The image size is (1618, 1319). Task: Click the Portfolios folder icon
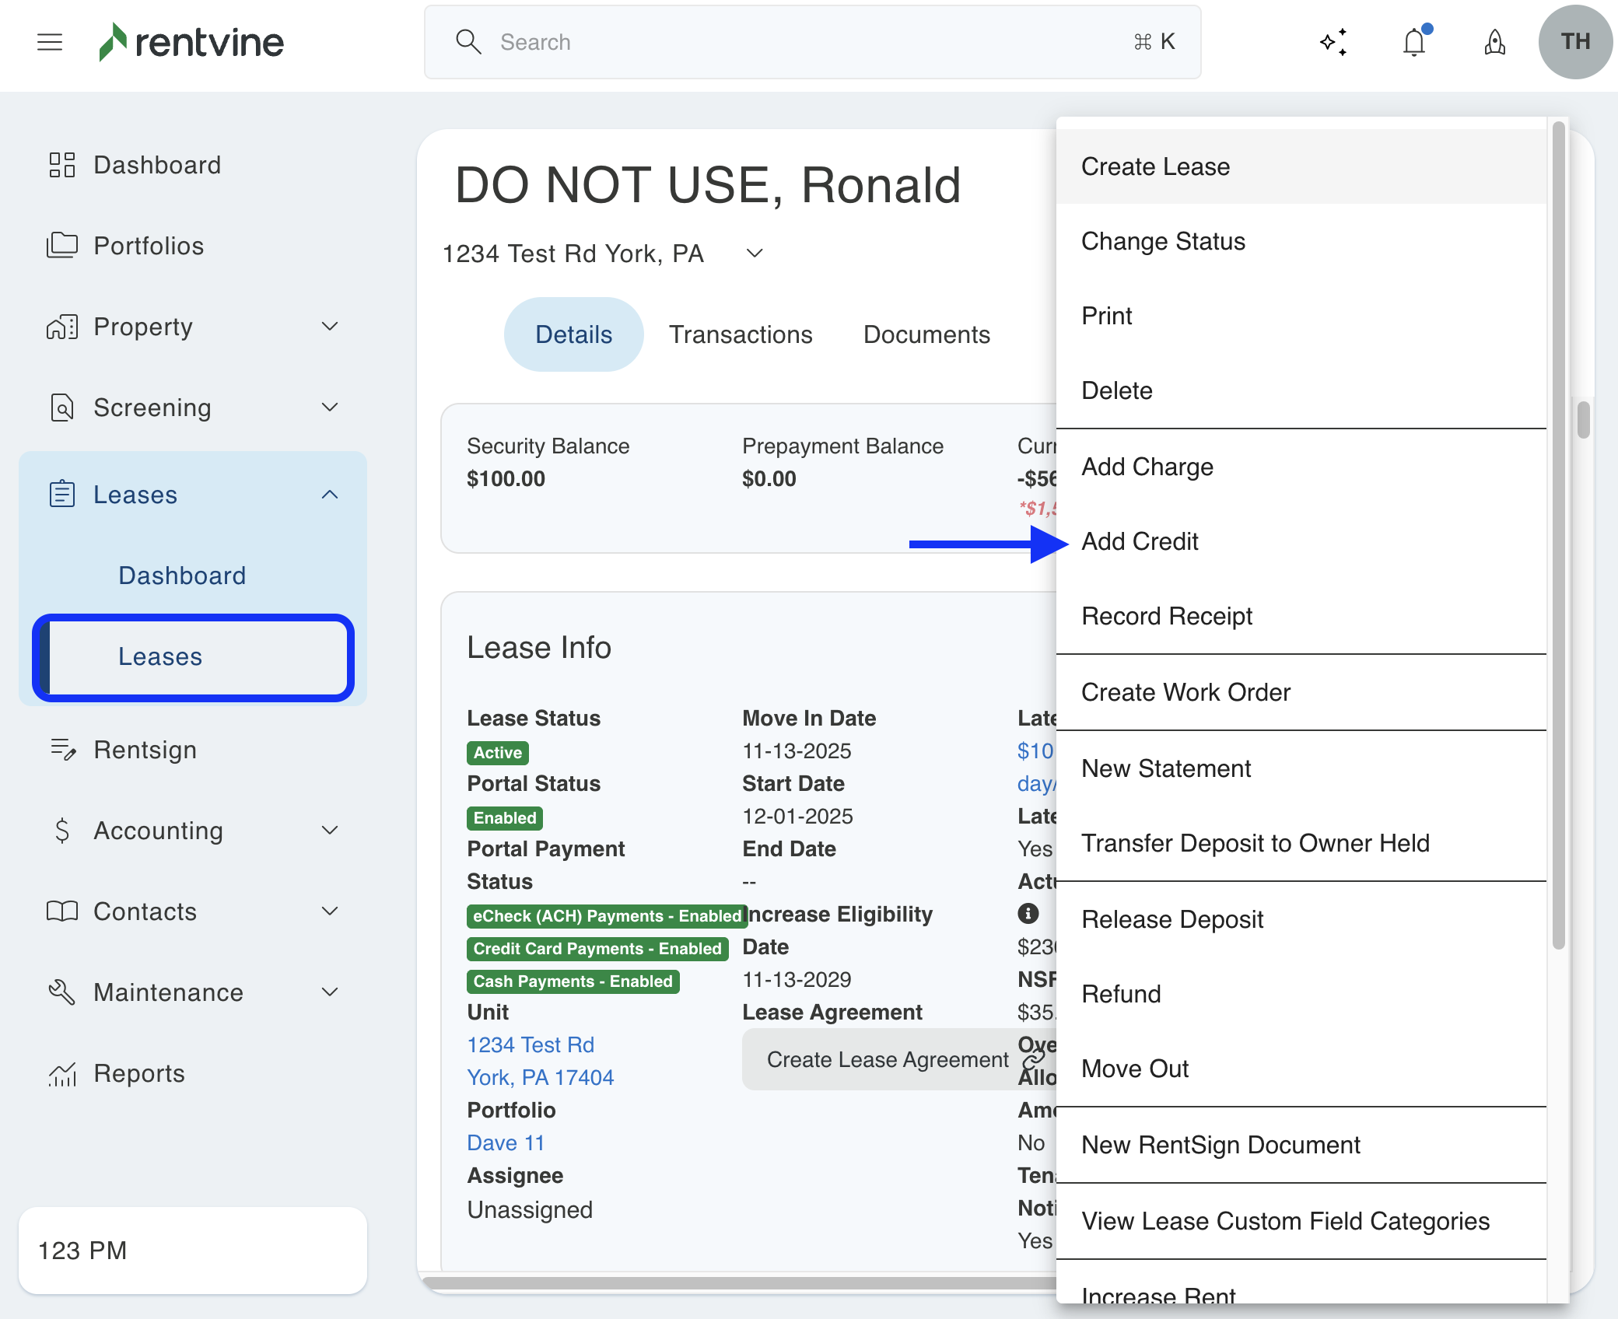point(62,246)
